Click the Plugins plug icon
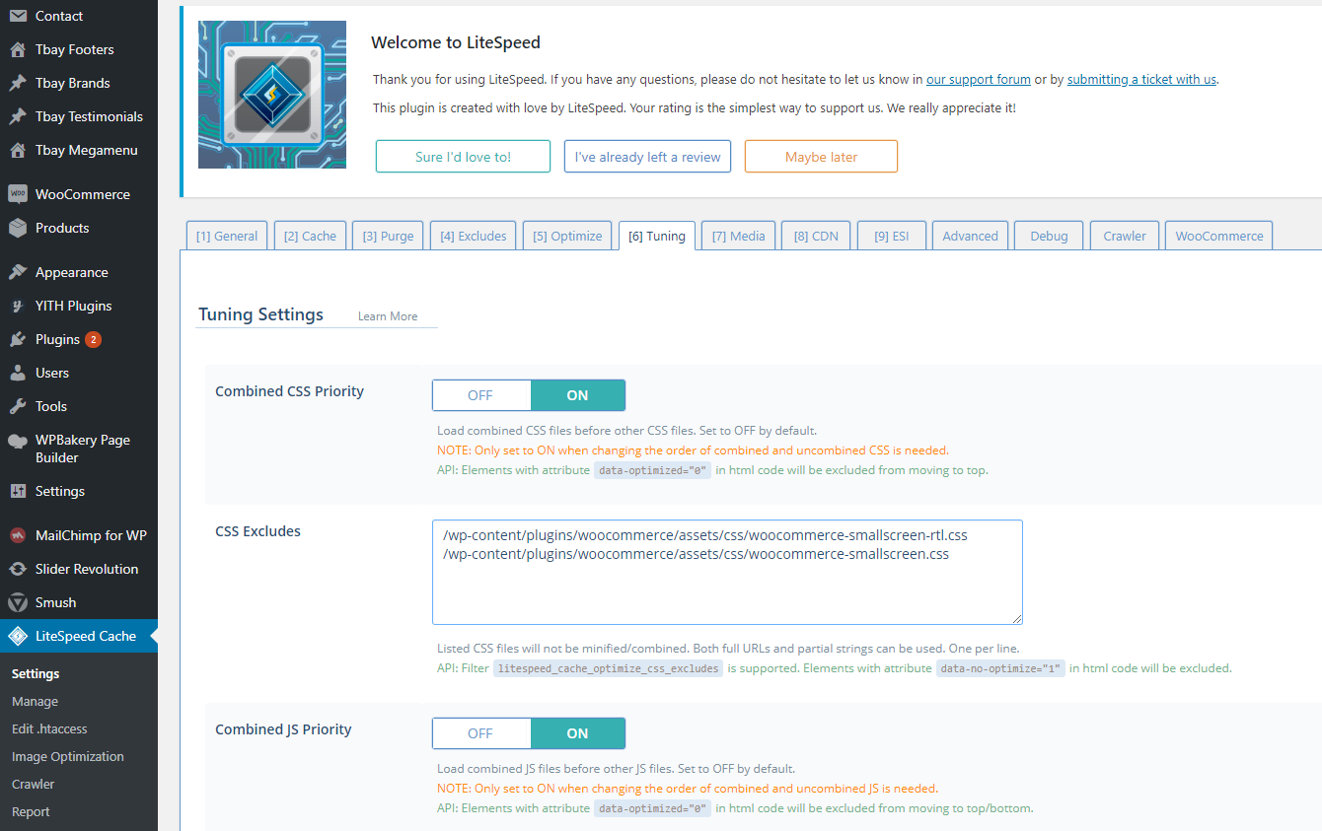 pyautogui.click(x=18, y=339)
